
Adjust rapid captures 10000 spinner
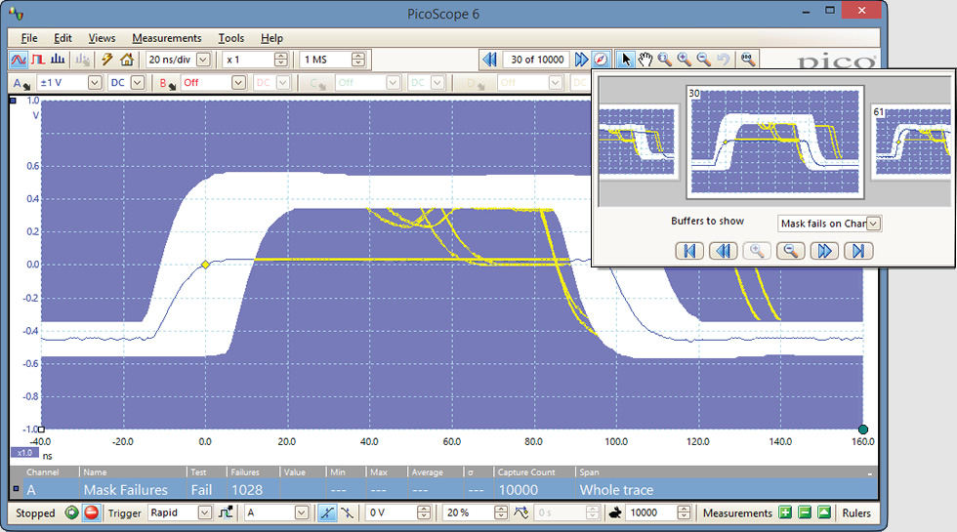tap(685, 512)
